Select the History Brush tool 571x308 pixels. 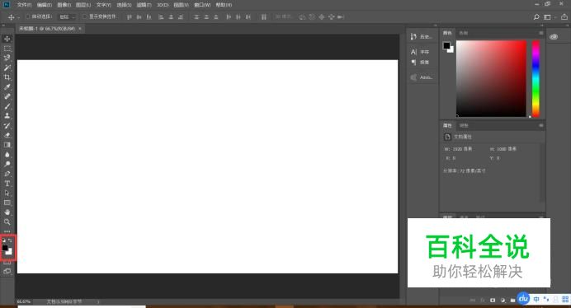7,125
